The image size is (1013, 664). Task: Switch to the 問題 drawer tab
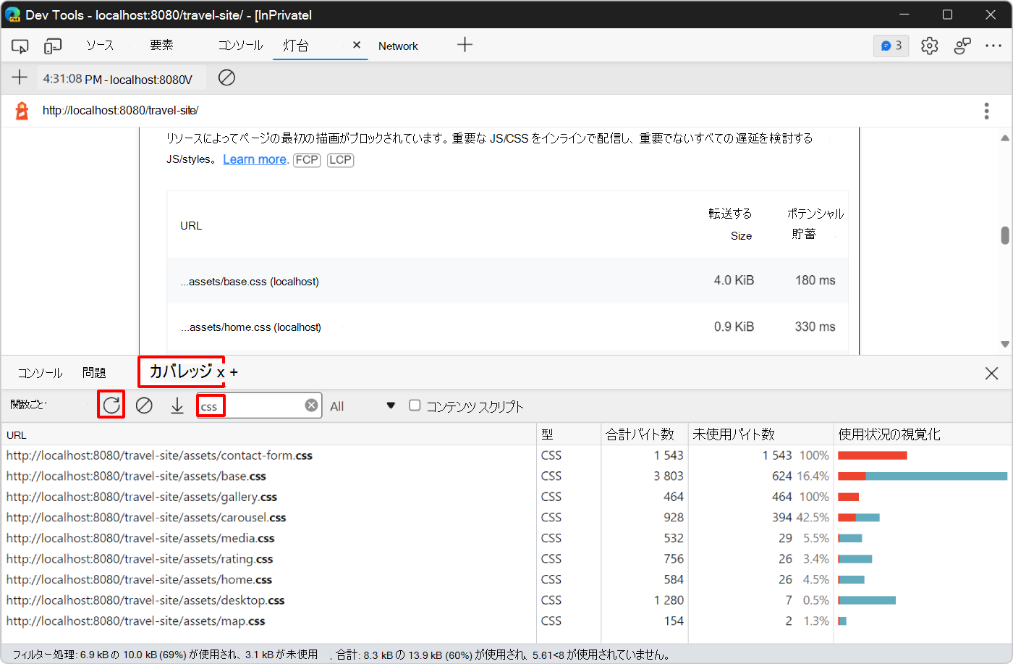[94, 372]
